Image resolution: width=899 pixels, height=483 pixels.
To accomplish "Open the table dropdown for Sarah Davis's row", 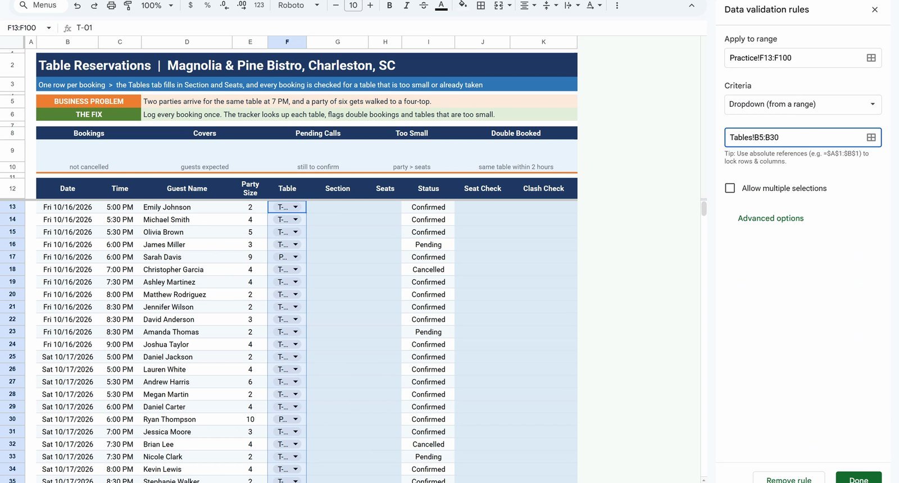I will point(296,257).
